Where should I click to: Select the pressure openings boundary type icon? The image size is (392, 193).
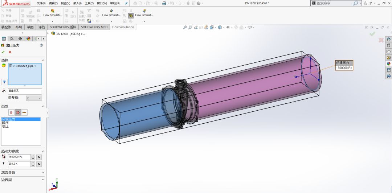pyautogui.click(x=18, y=112)
